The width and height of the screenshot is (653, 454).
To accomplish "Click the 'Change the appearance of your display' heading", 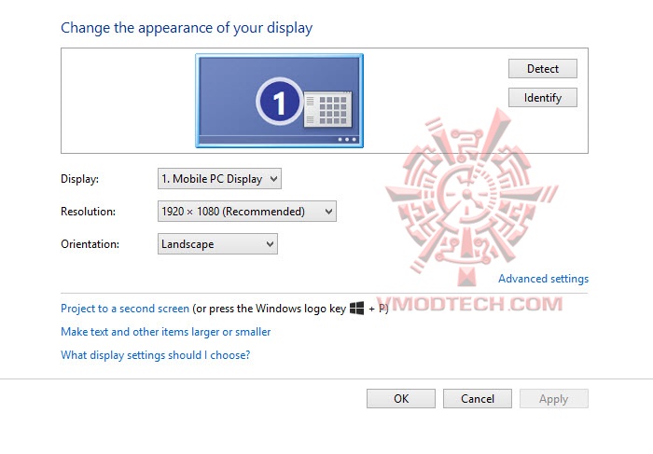I will click(x=187, y=28).
